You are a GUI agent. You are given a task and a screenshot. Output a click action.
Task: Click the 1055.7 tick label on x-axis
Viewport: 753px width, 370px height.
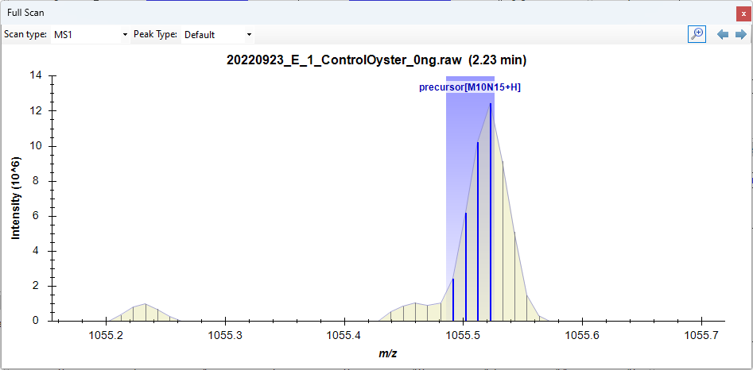click(701, 335)
